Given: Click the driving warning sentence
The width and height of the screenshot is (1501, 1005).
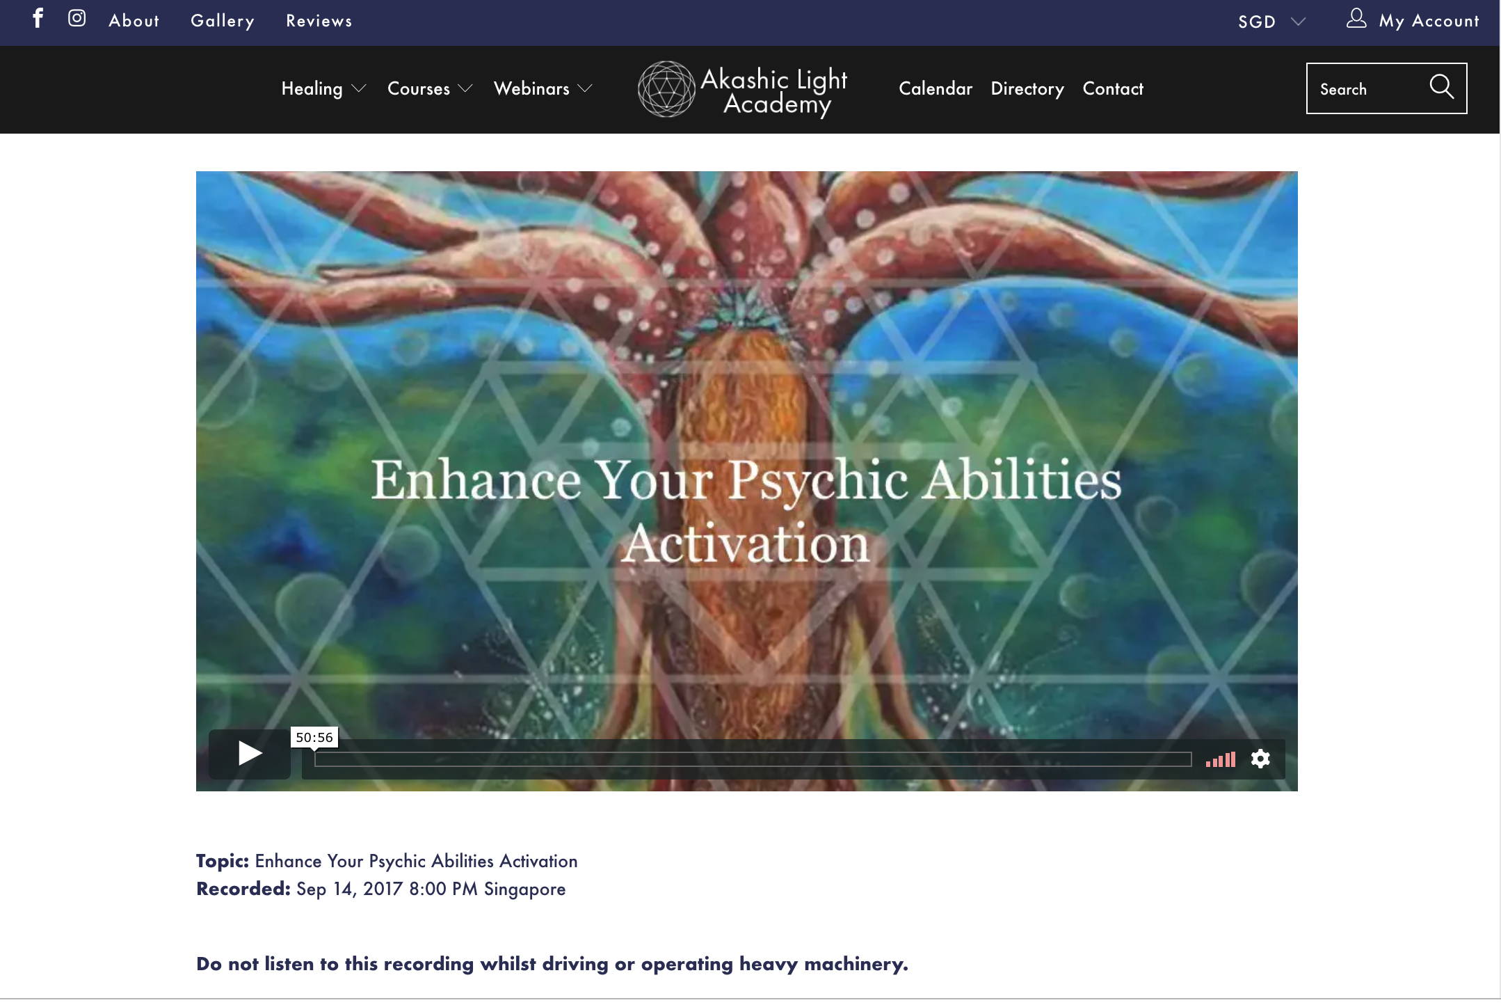Looking at the screenshot, I should click(552, 964).
